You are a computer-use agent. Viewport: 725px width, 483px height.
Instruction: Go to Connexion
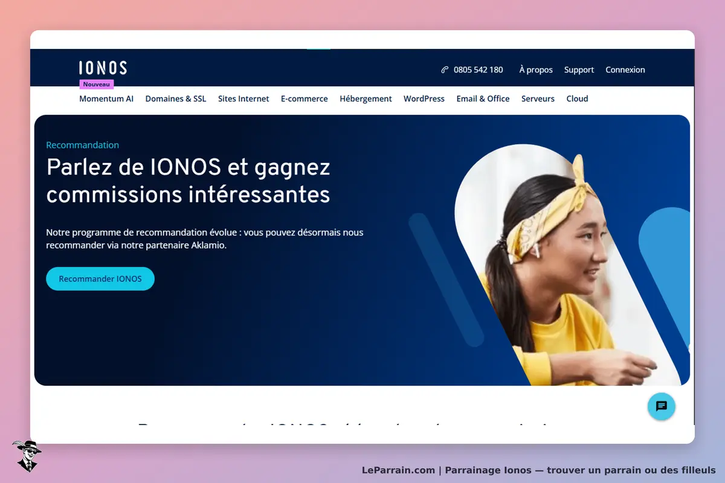(x=625, y=70)
